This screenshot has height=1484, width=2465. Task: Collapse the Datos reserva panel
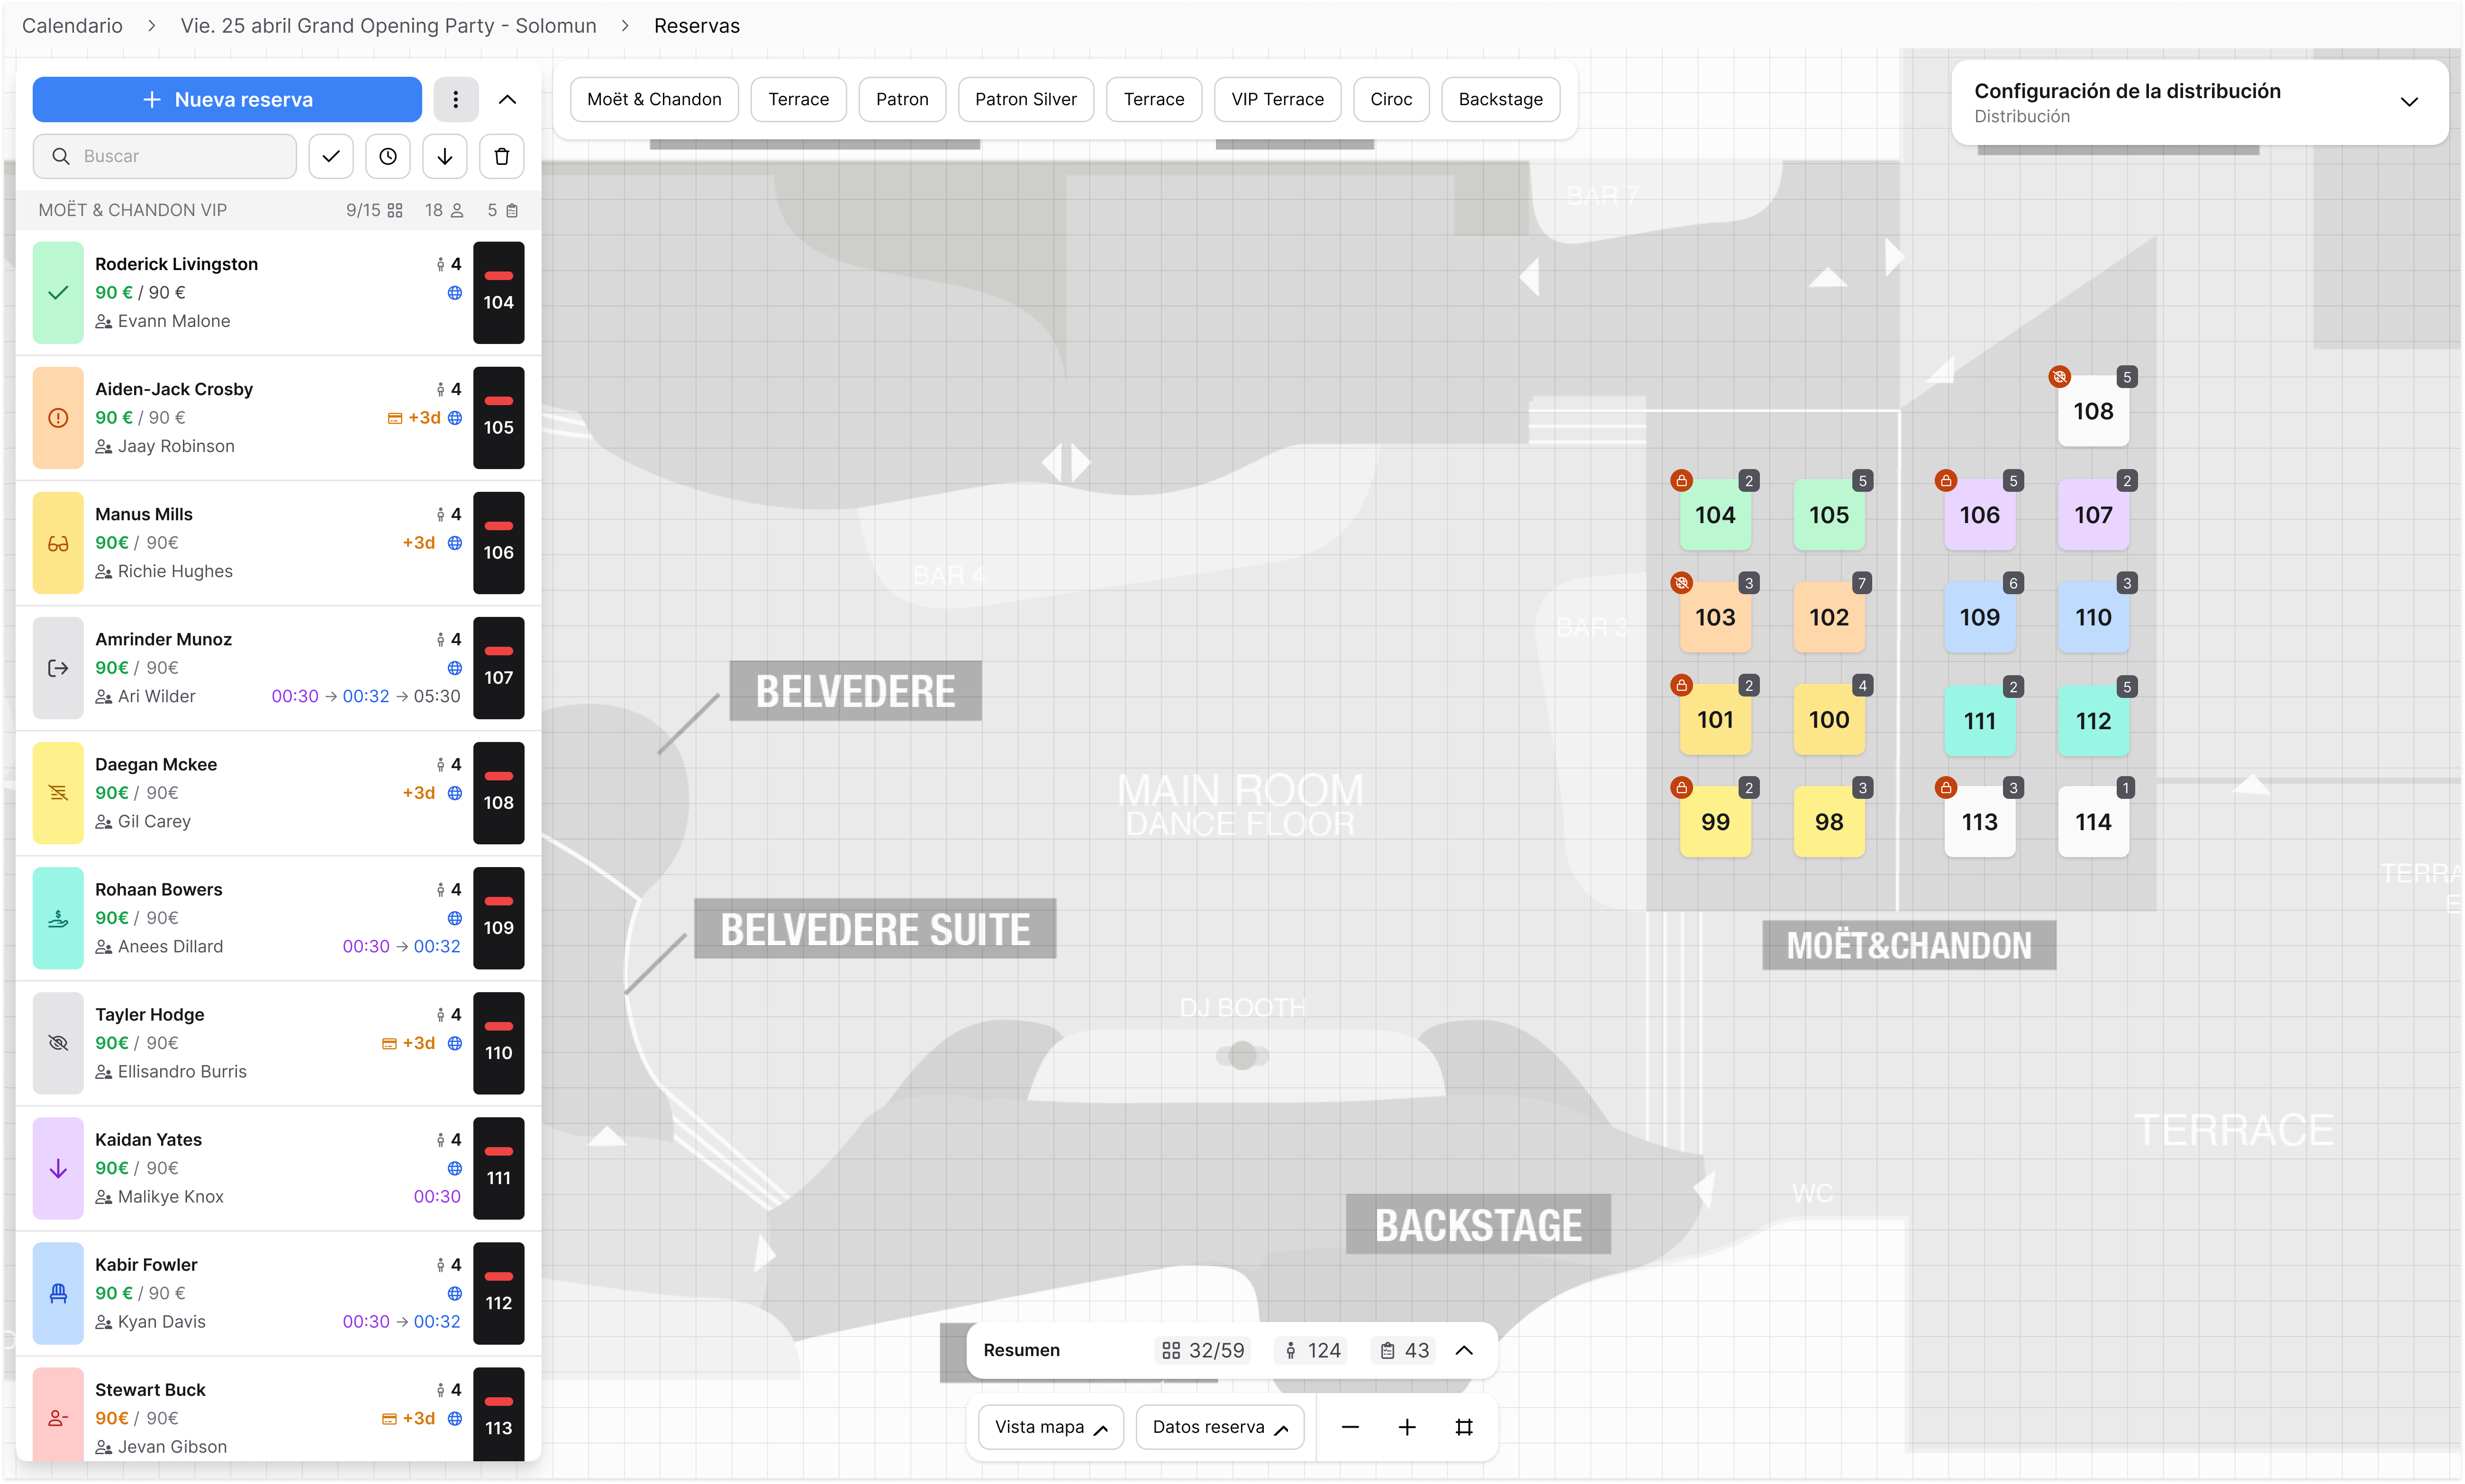point(1219,1427)
